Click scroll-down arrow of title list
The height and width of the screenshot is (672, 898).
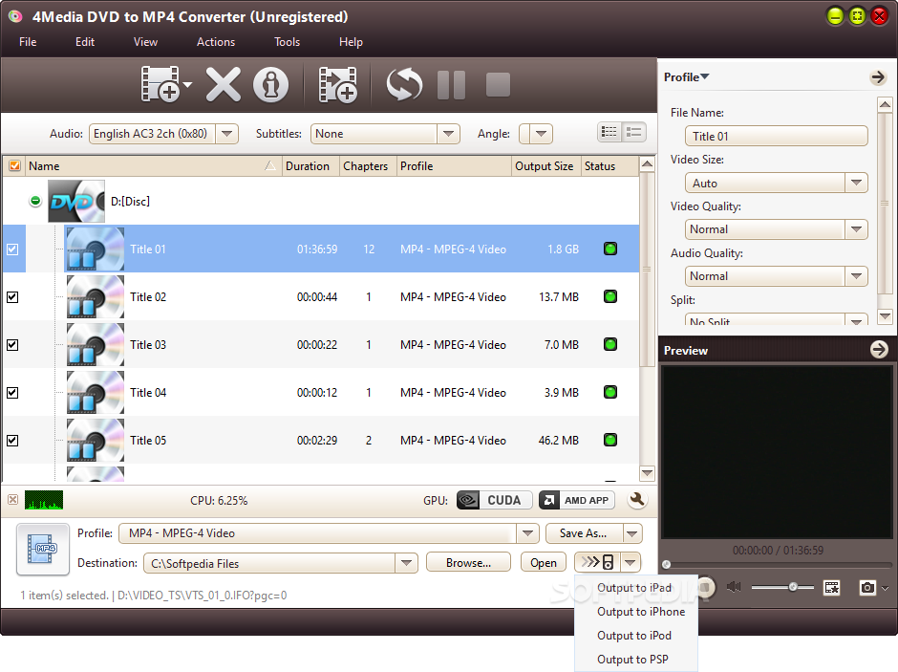point(647,473)
